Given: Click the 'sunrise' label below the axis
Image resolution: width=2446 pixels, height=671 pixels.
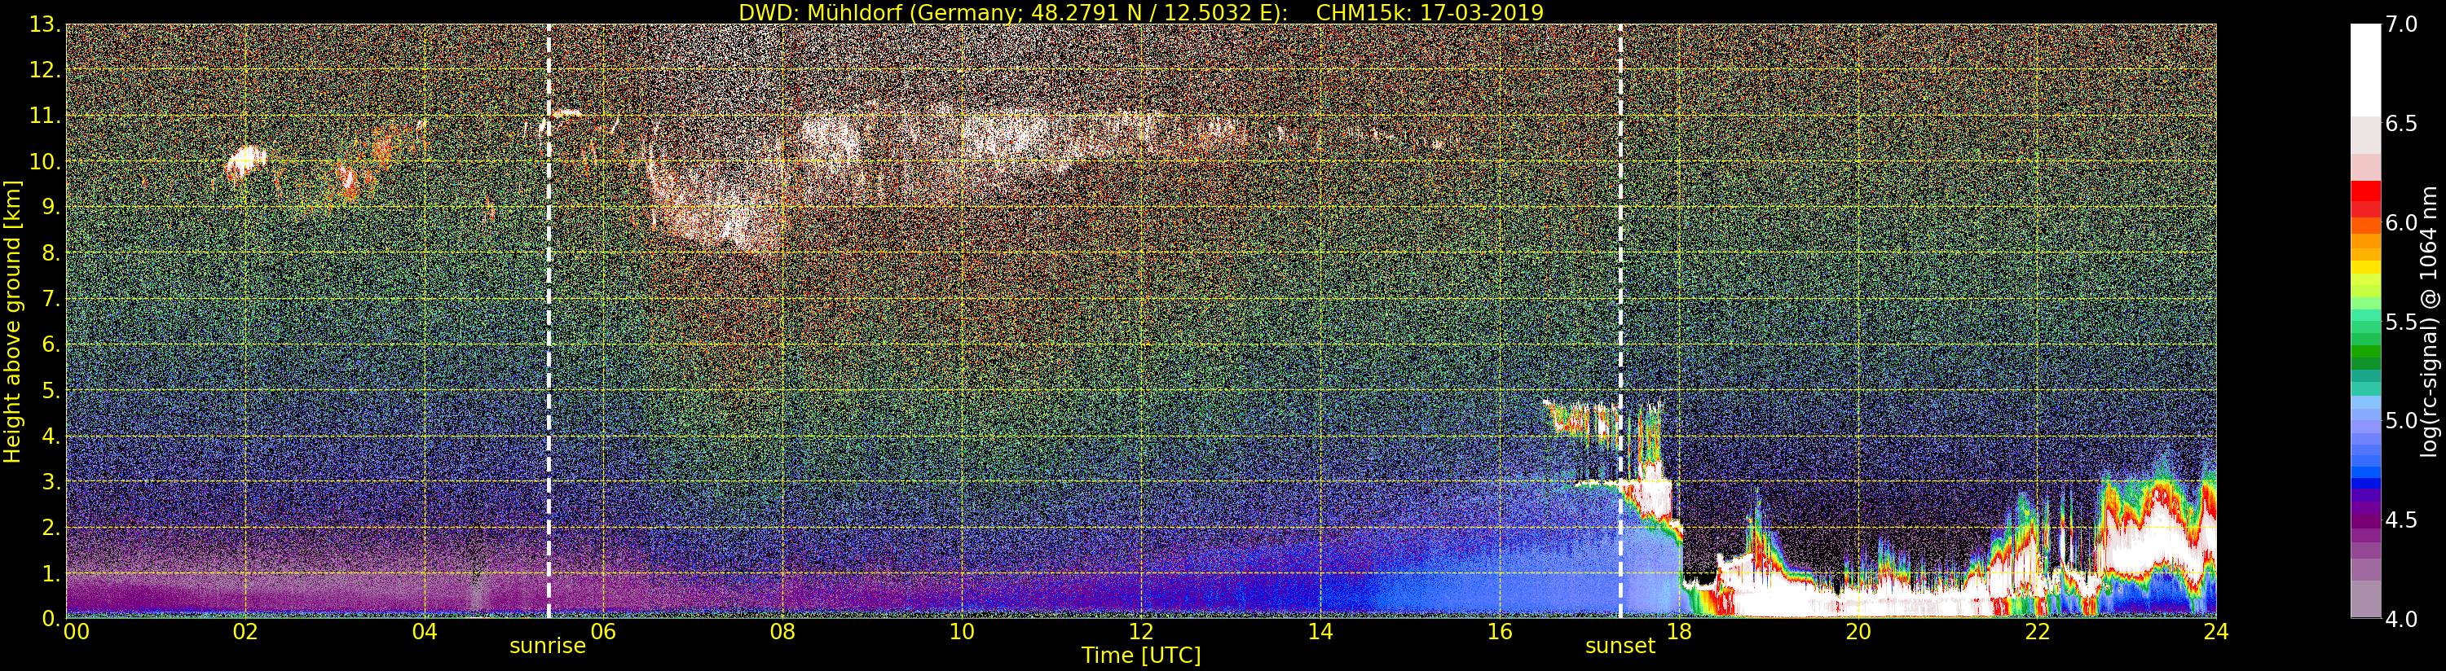Looking at the screenshot, I should point(548,647).
